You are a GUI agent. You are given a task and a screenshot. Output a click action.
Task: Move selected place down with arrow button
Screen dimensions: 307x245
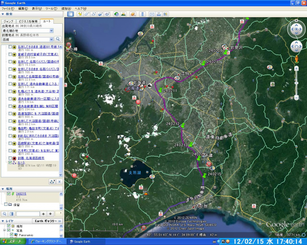(50, 214)
